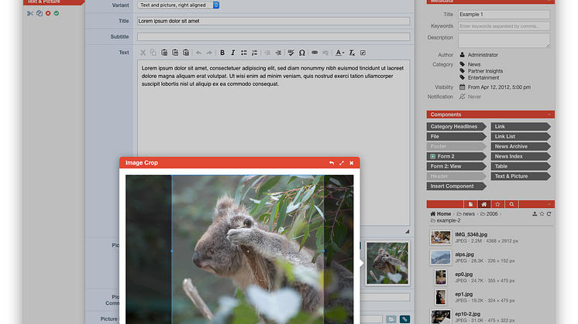The image size is (578, 324).
Task: Click the Keywords input field
Action: coord(504,26)
